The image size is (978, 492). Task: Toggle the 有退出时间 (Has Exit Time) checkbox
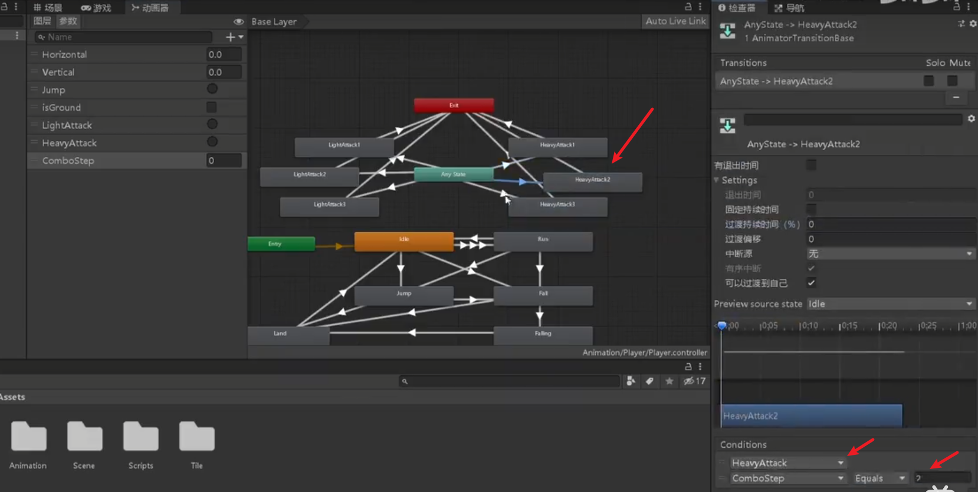click(812, 165)
